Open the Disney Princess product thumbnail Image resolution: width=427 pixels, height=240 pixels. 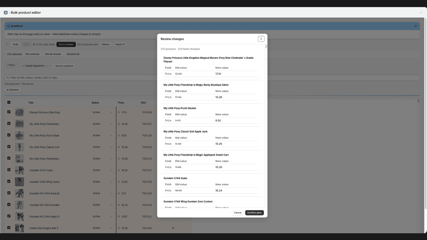pyautogui.click(x=19, y=112)
